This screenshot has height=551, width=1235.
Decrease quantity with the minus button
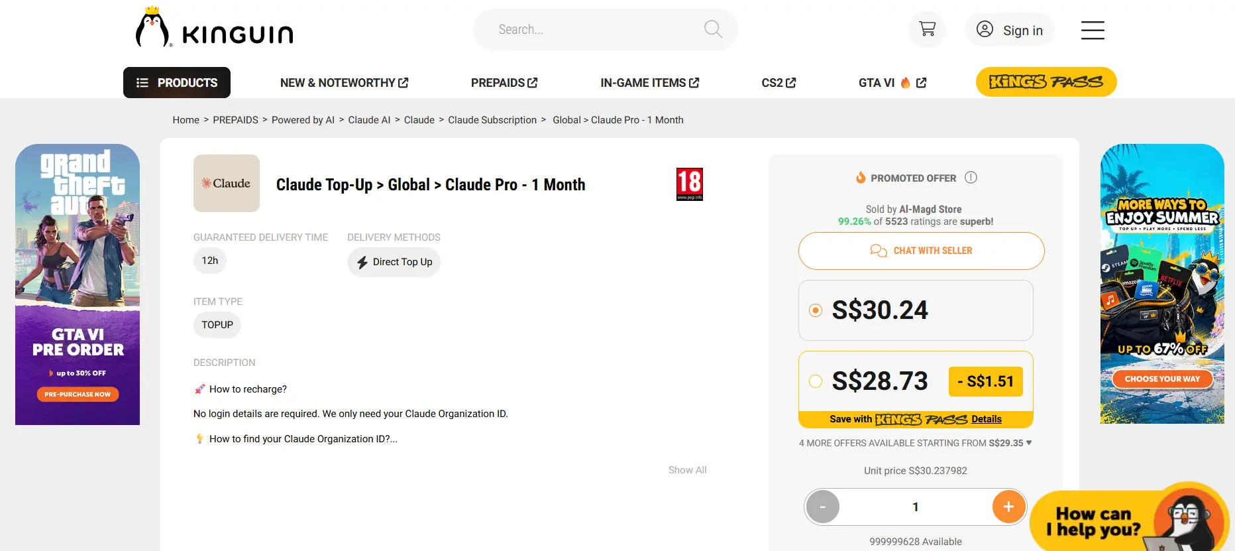[x=823, y=507]
